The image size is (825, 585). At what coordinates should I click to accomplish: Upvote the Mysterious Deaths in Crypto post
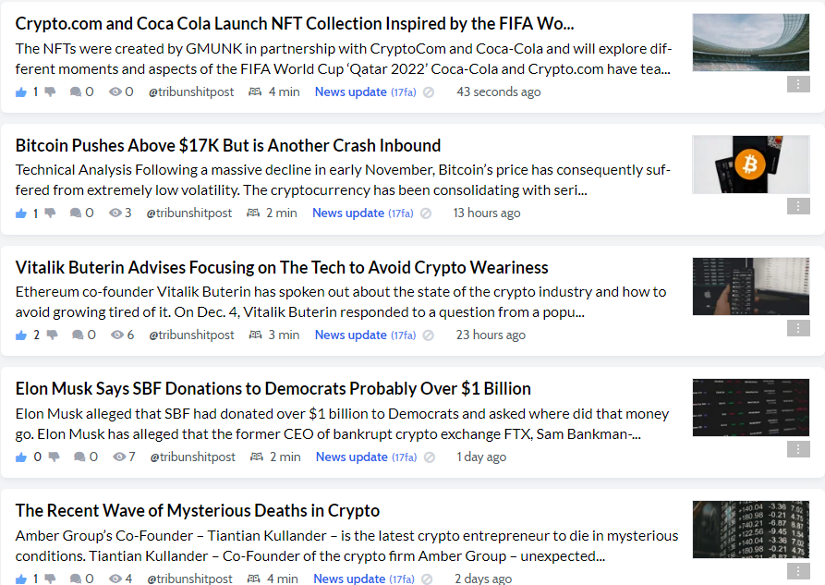click(21, 579)
